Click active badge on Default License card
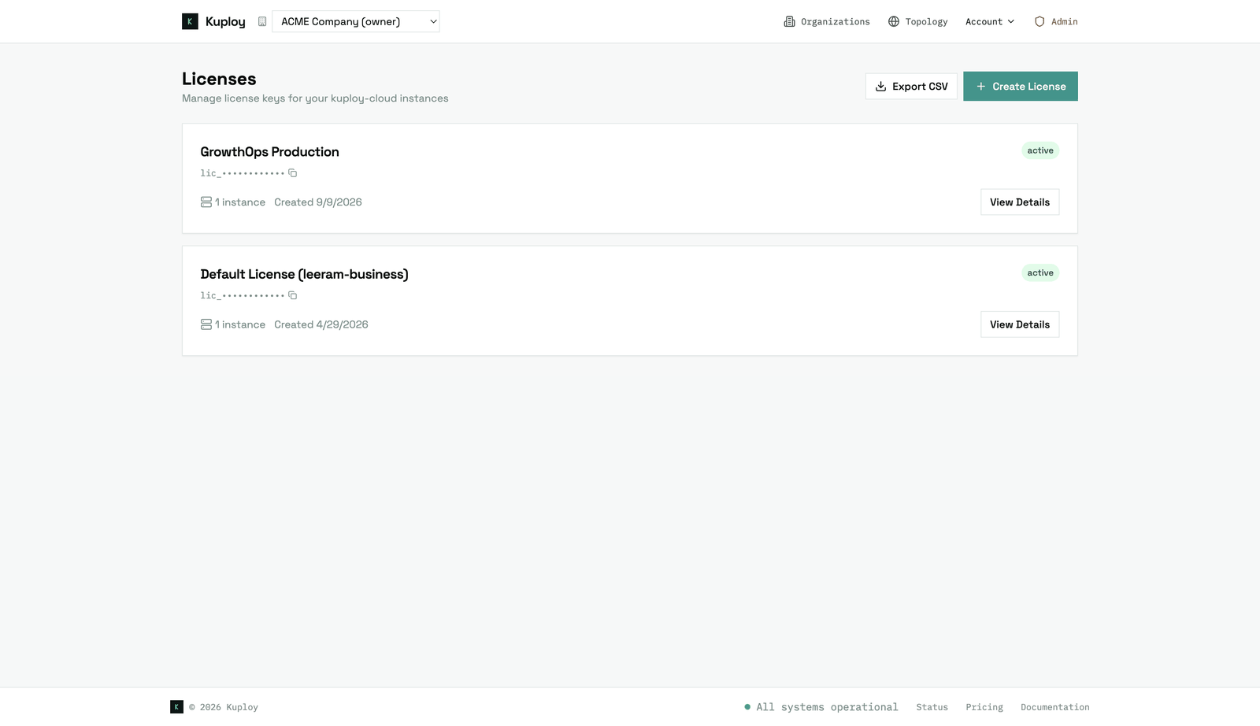This screenshot has width=1260, height=726. point(1040,273)
